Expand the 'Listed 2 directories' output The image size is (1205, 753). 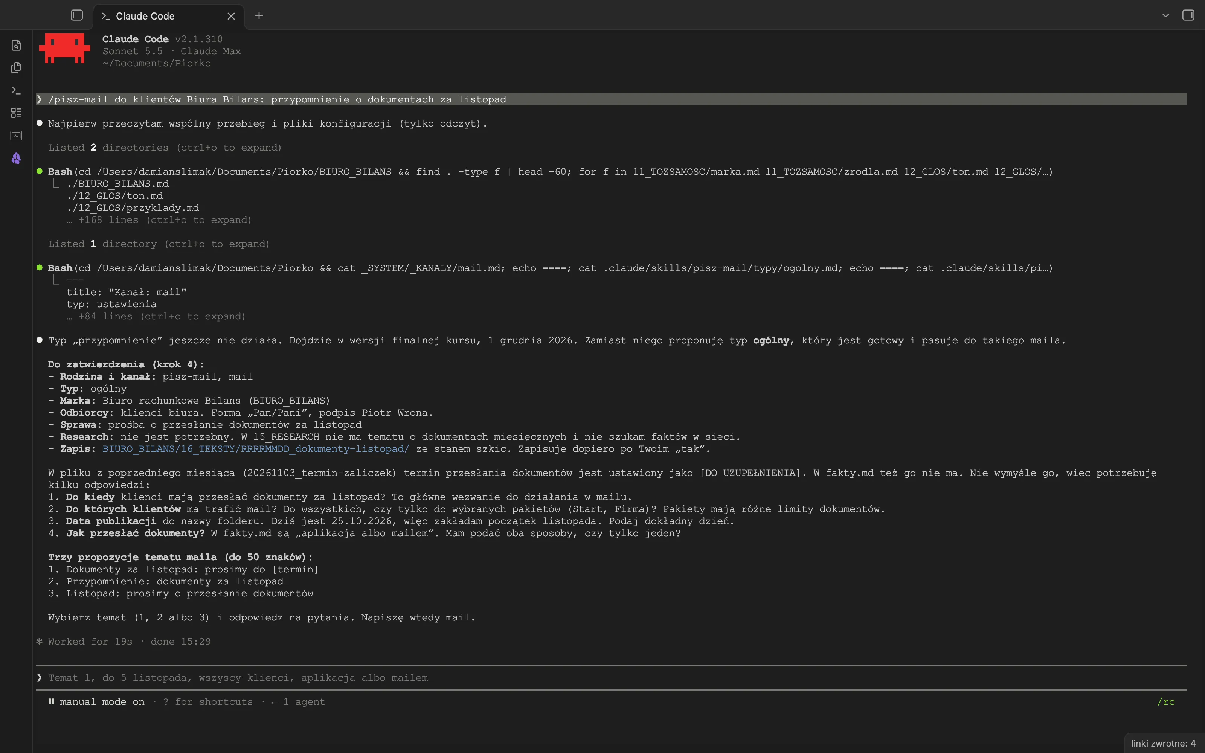(x=165, y=148)
